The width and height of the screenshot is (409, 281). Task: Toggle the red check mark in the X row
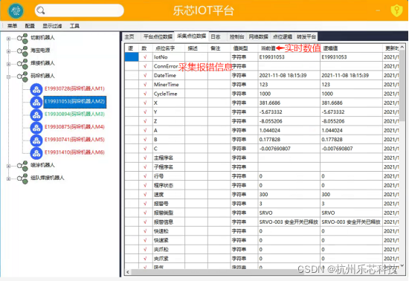(x=145, y=103)
